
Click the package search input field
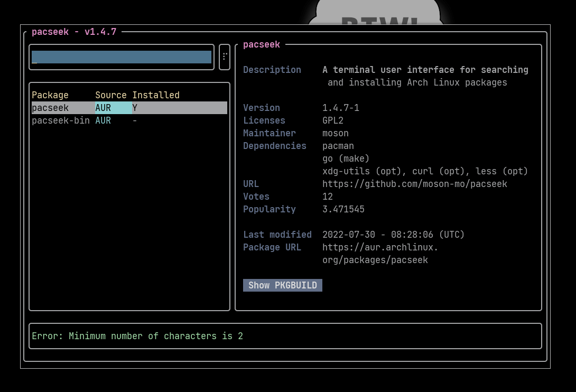pos(121,57)
